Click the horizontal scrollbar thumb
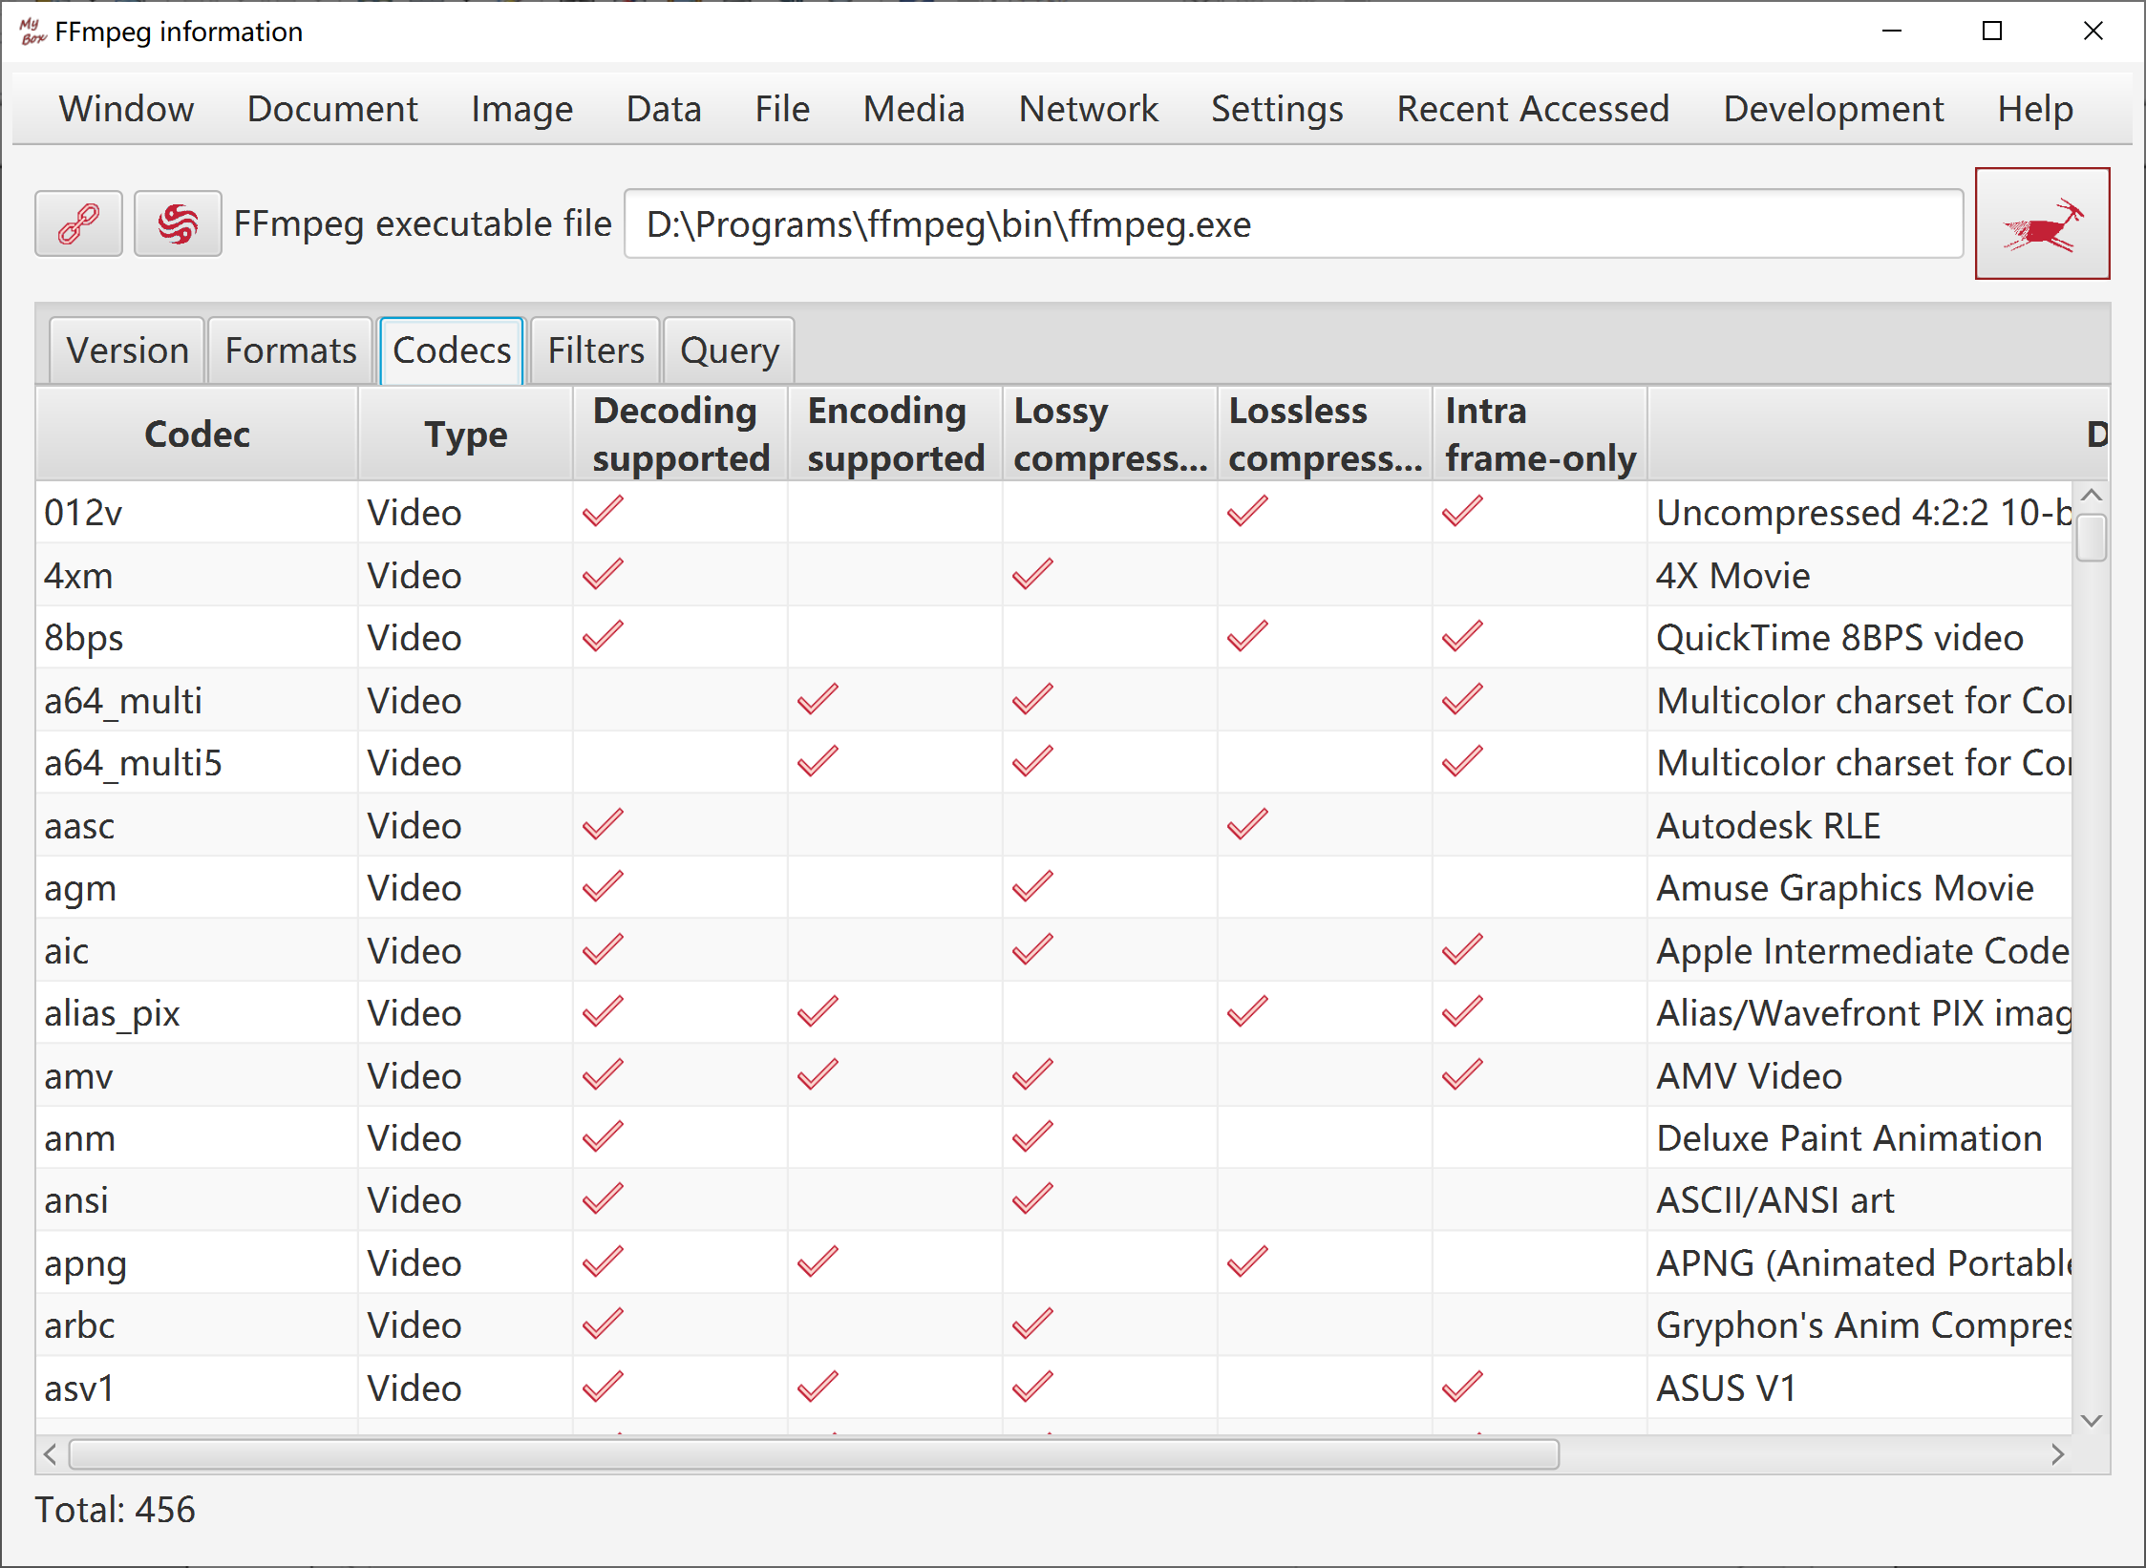2146x1568 pixels. tap(815, 1454)
